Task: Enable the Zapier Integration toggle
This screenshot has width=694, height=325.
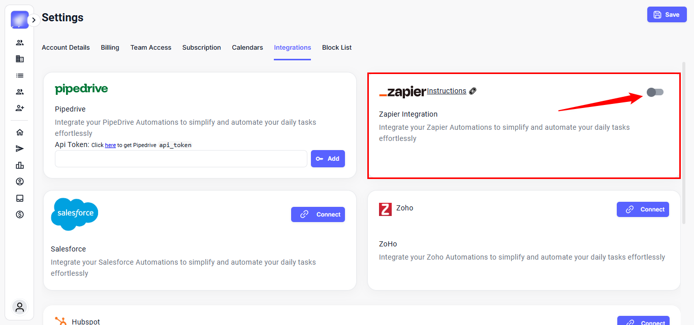Action: [655, 92]
